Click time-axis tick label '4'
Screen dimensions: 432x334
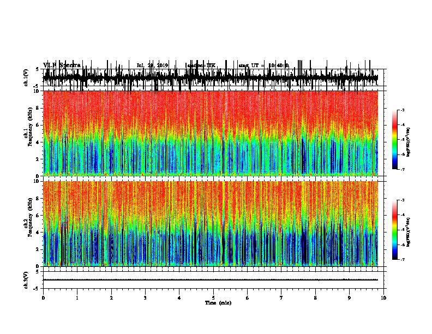(x=179, y=298)
